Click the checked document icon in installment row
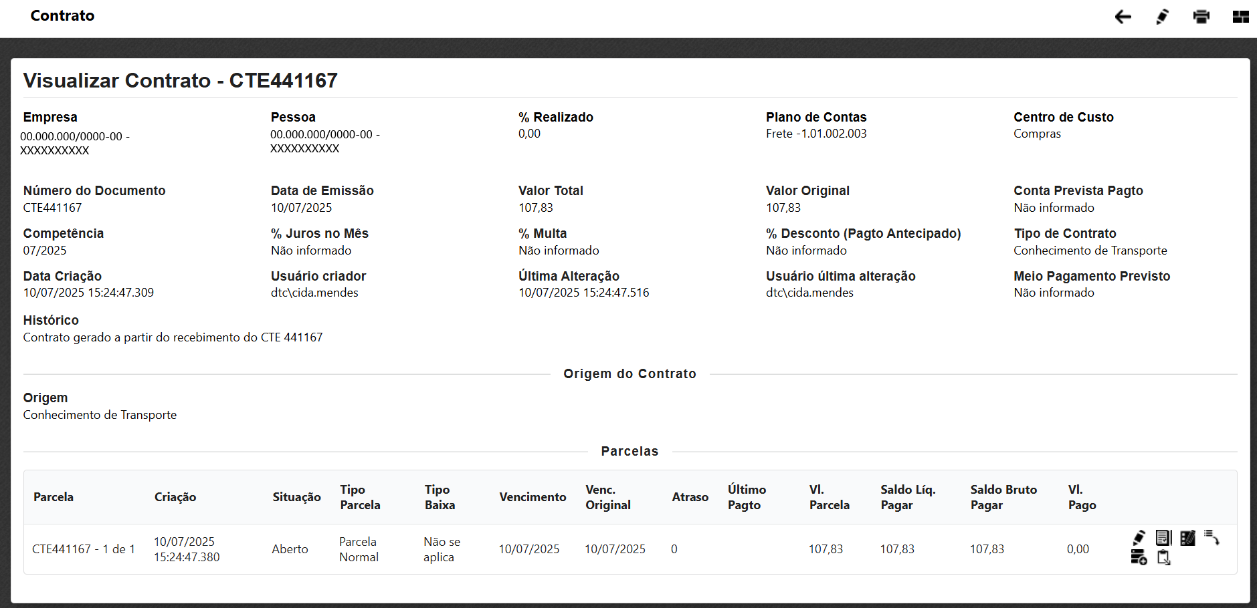 click(1163, 538)
